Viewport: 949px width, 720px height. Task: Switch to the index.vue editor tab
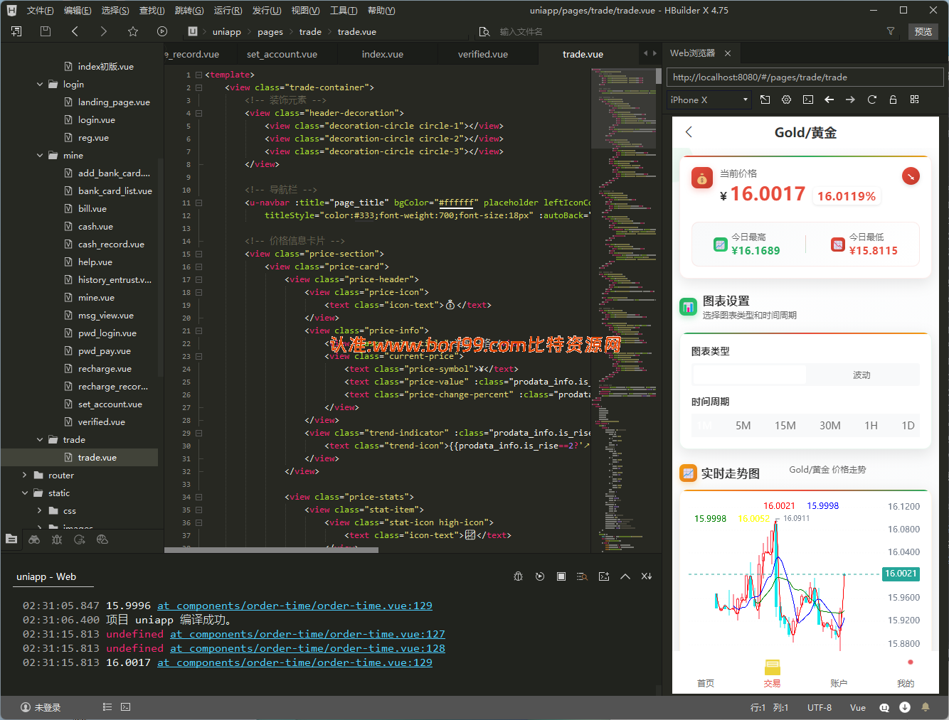tap(383, 54)
